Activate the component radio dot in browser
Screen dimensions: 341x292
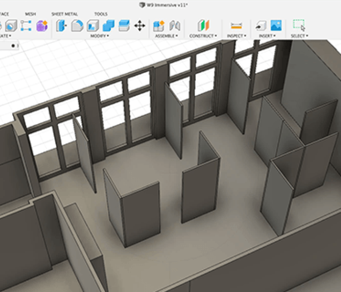(13, 46)
